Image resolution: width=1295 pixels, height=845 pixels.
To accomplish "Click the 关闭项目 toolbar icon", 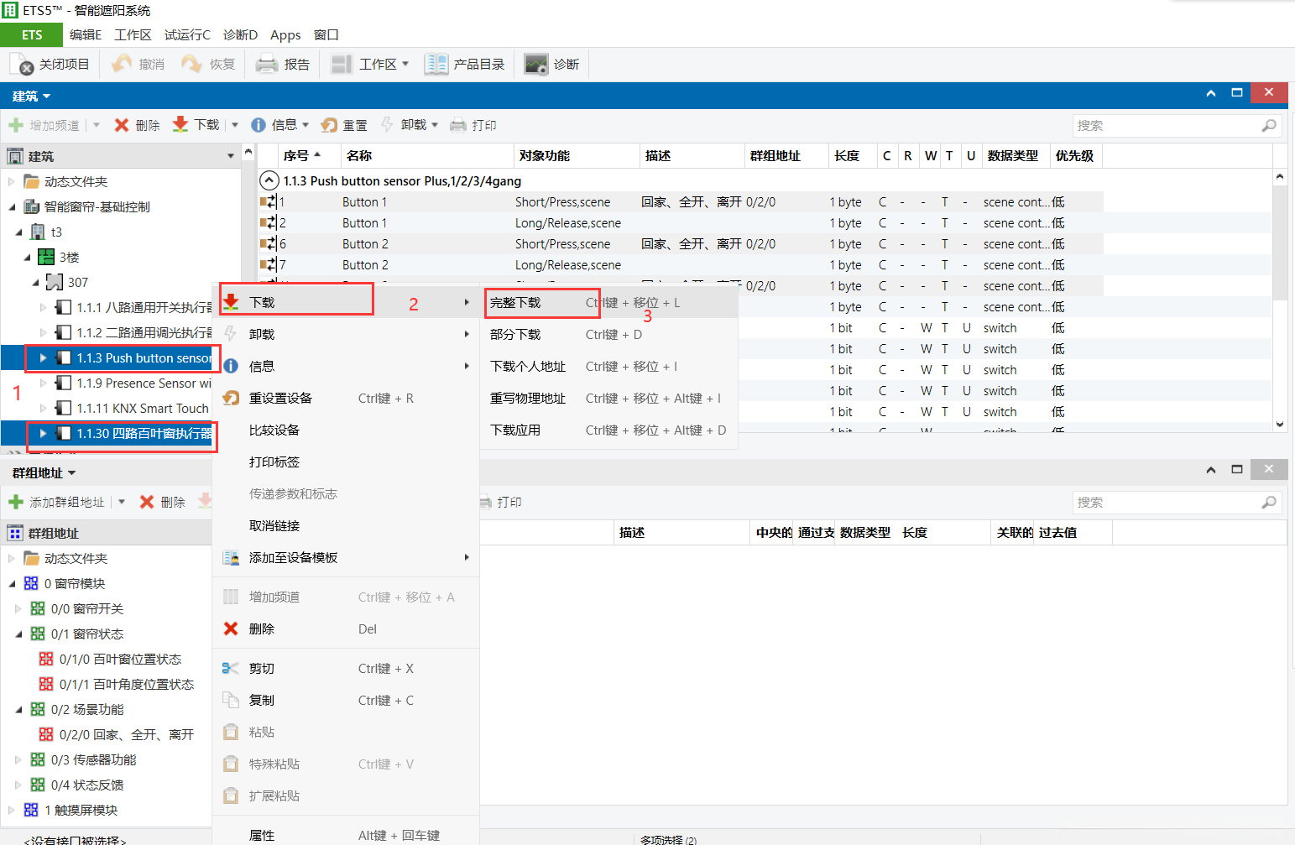I will tap(22, 65).
